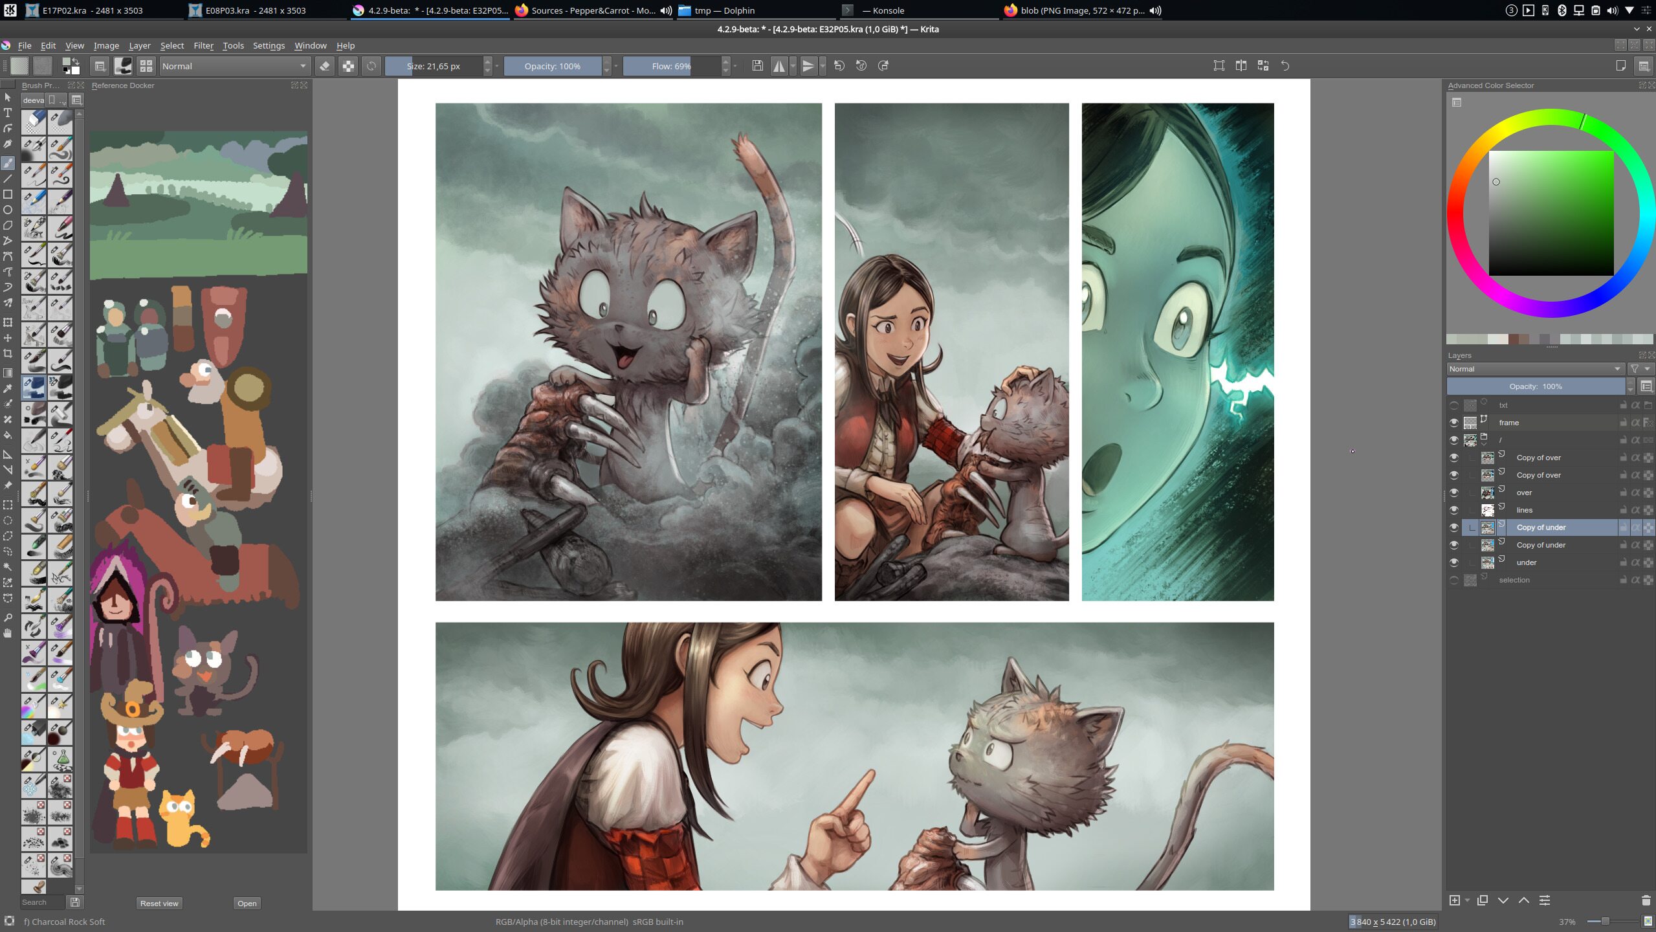Image resolution: width=1656 pixels, height=932 pixels.
Task: Select the Ellipse shape tool
Action: [x=8, y=210]
